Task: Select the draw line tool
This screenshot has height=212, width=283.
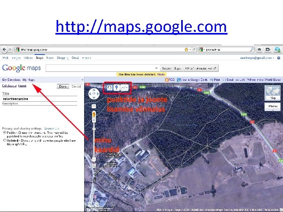Action: click(123, 88)
